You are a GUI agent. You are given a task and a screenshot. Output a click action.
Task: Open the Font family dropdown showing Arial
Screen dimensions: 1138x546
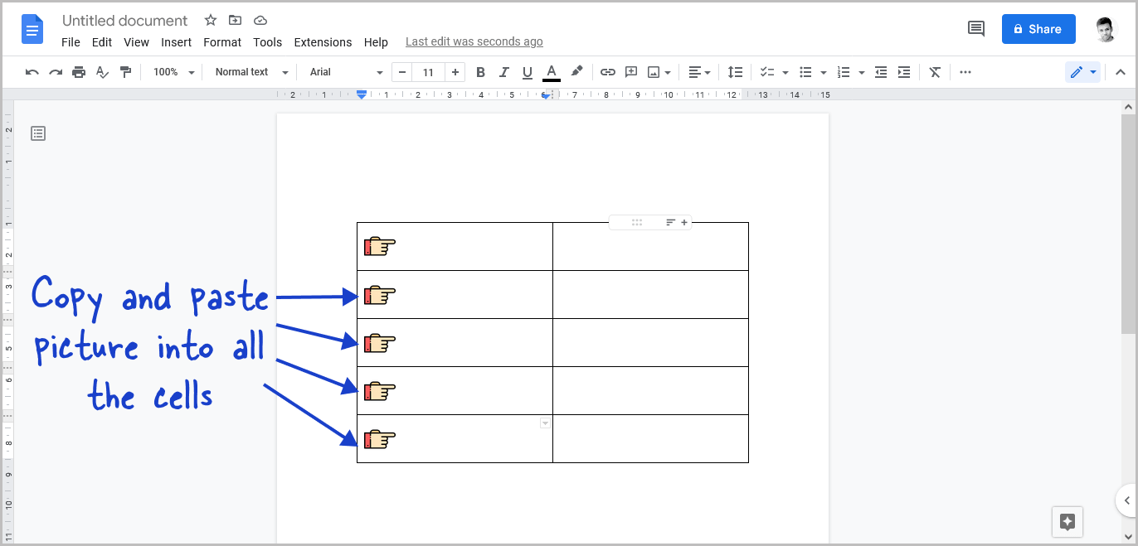click(x=343, y=72)
